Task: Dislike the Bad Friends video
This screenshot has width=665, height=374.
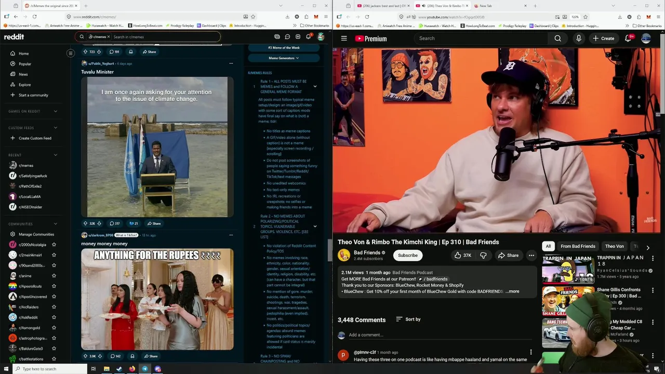Action: [483, 255]
